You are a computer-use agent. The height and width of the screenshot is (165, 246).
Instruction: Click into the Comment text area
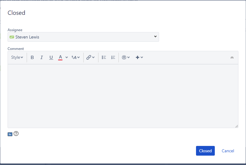[x=123, y=96]
